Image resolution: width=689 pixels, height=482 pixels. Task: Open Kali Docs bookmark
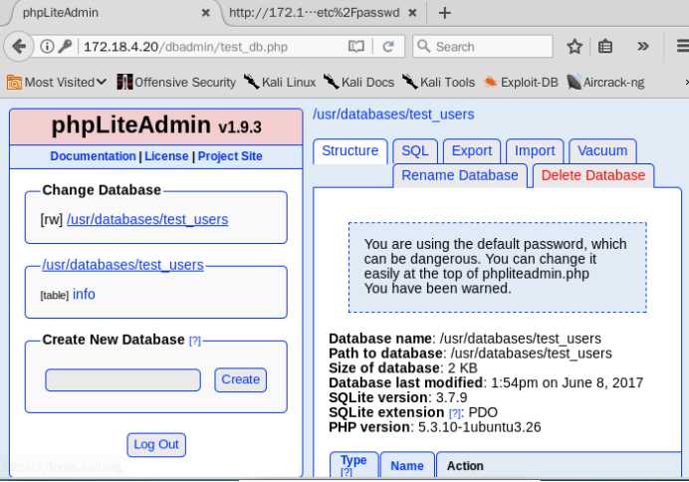click(359, 83)
